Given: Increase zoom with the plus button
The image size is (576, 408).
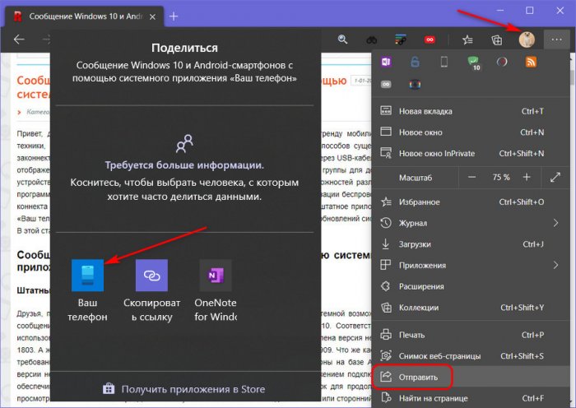Looking at the screenshot, I should coord(527,177).
